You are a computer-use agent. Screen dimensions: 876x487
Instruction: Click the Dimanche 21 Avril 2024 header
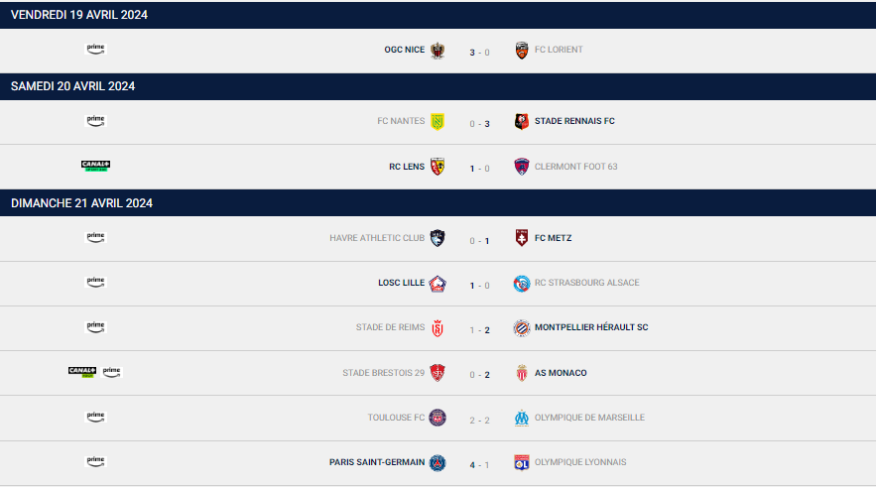tap(81, 203)
